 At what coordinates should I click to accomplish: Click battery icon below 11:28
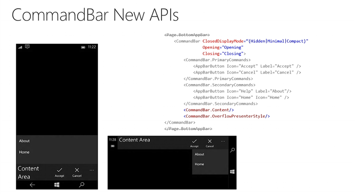point(113,146)
